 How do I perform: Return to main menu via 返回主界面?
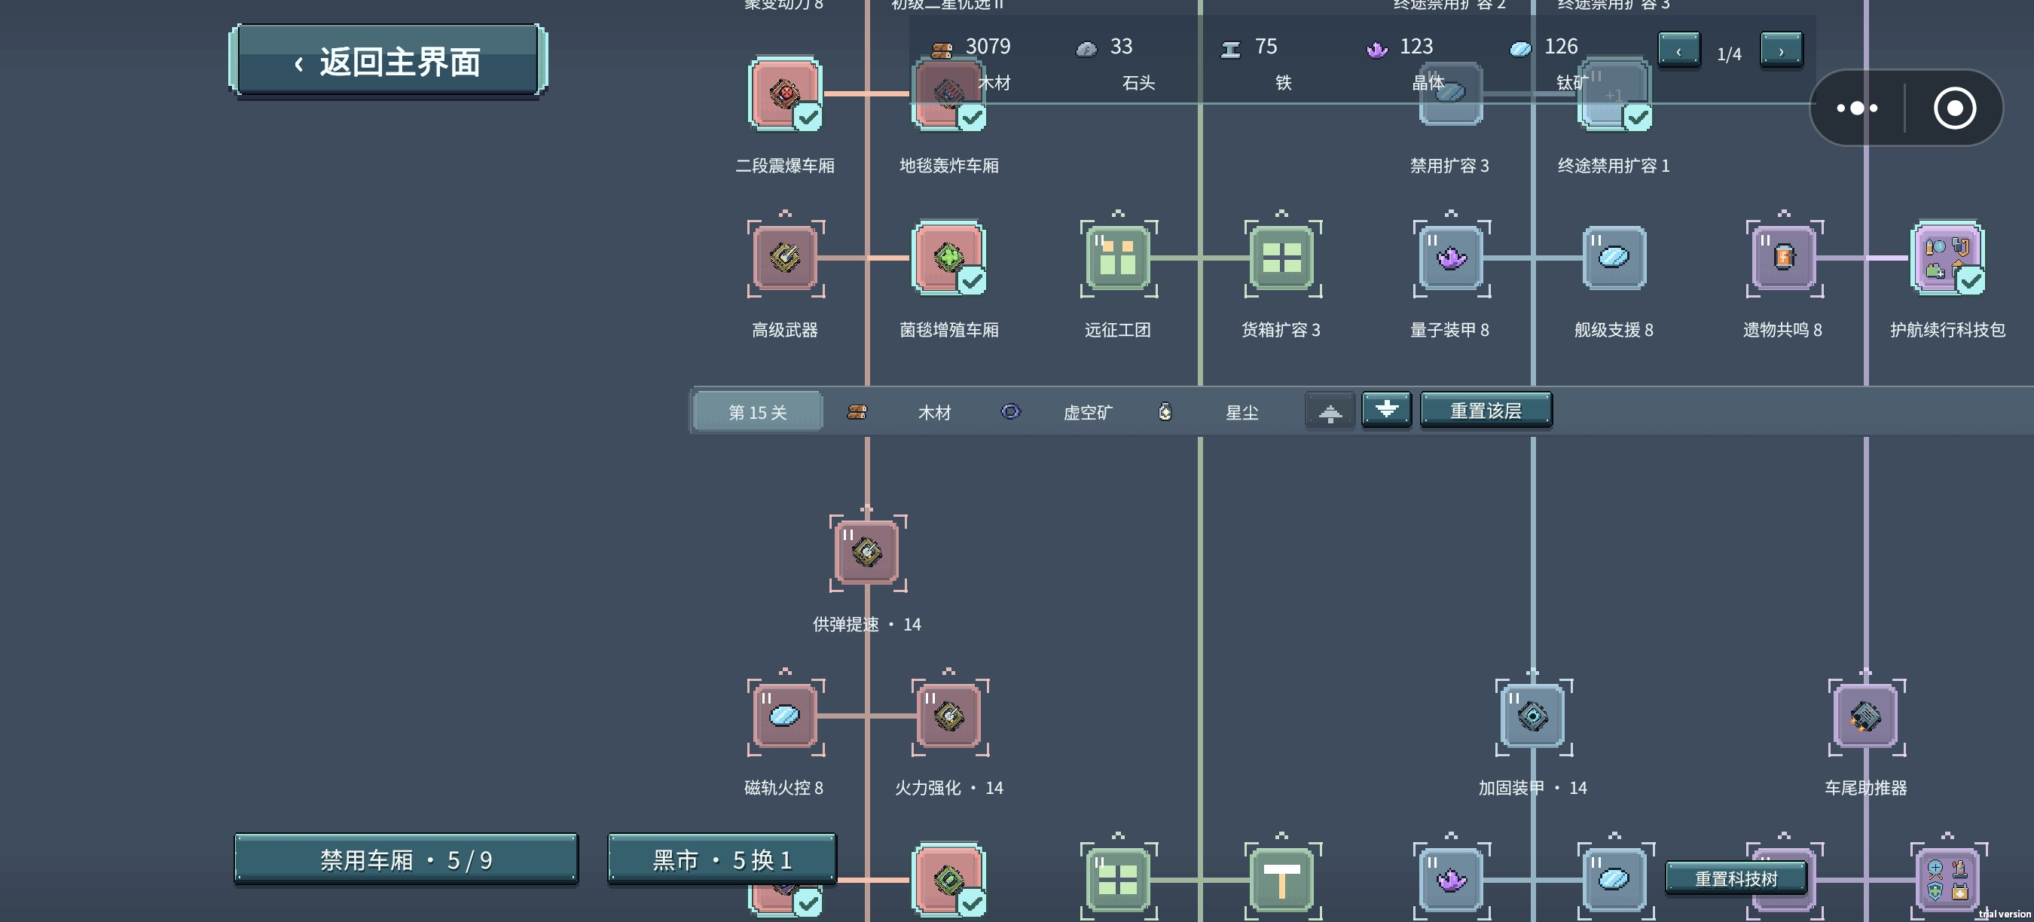[388, 61]
